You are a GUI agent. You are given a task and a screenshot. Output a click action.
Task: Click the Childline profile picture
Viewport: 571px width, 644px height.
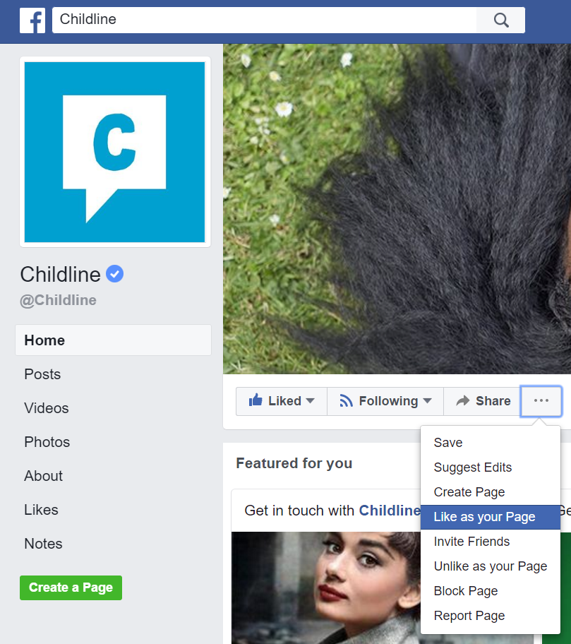pyautogui.click(x=115, y=152)
